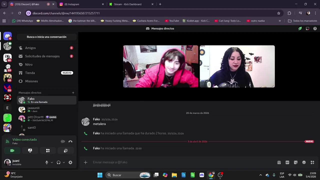Mute the microphone
The height and width of the screenshot is (180, 320).
point(46,162)
